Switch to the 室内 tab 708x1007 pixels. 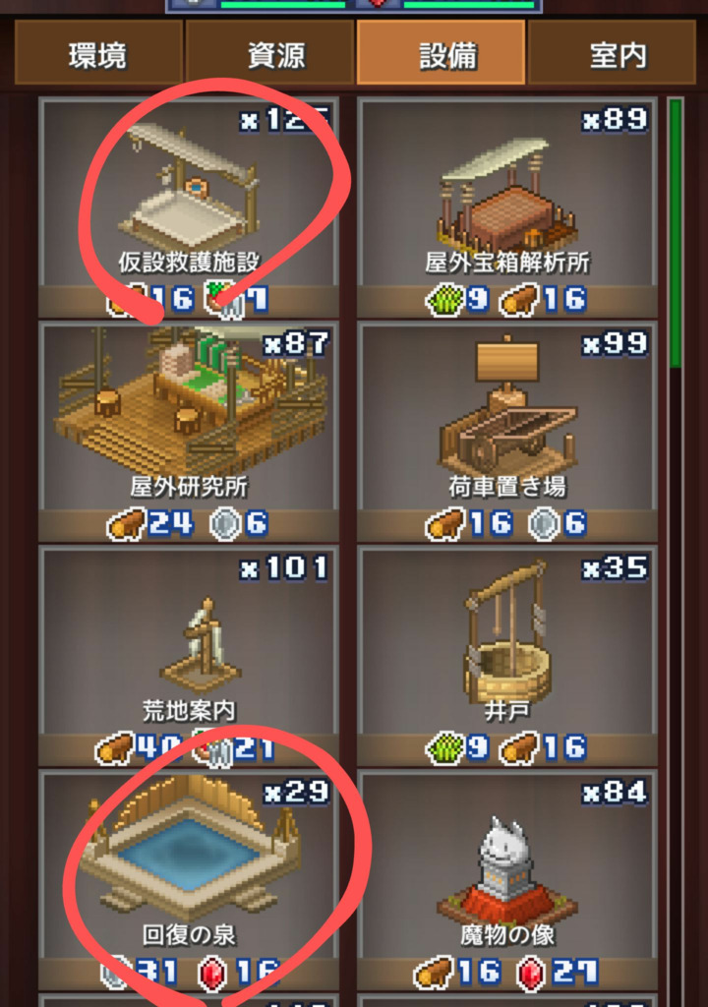coord(612,53)
